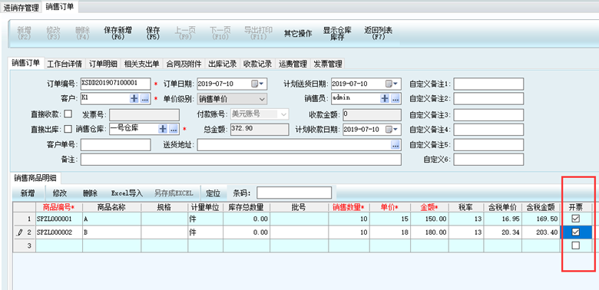Open the ellipsis button in 送货地址 field
The width and height of the screenshot is (599, 290).
pos(395,145)
